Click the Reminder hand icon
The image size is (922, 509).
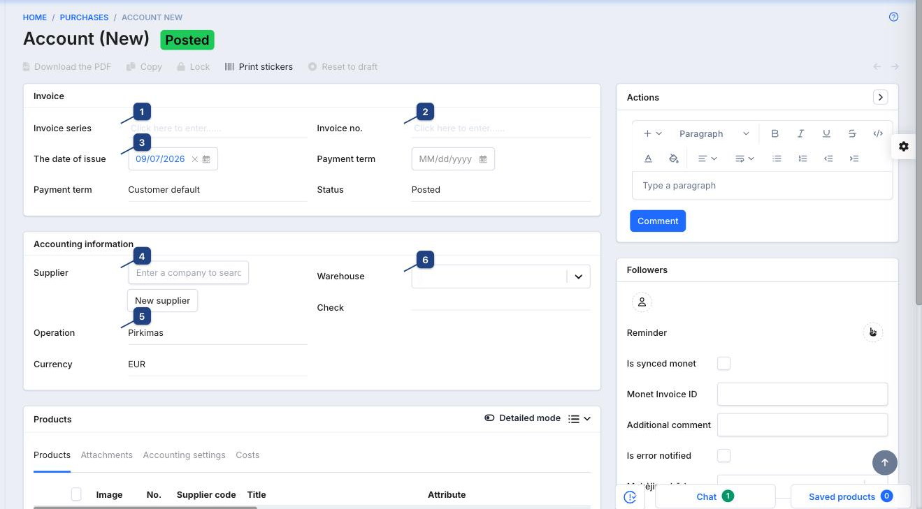[x=872, y=332]
